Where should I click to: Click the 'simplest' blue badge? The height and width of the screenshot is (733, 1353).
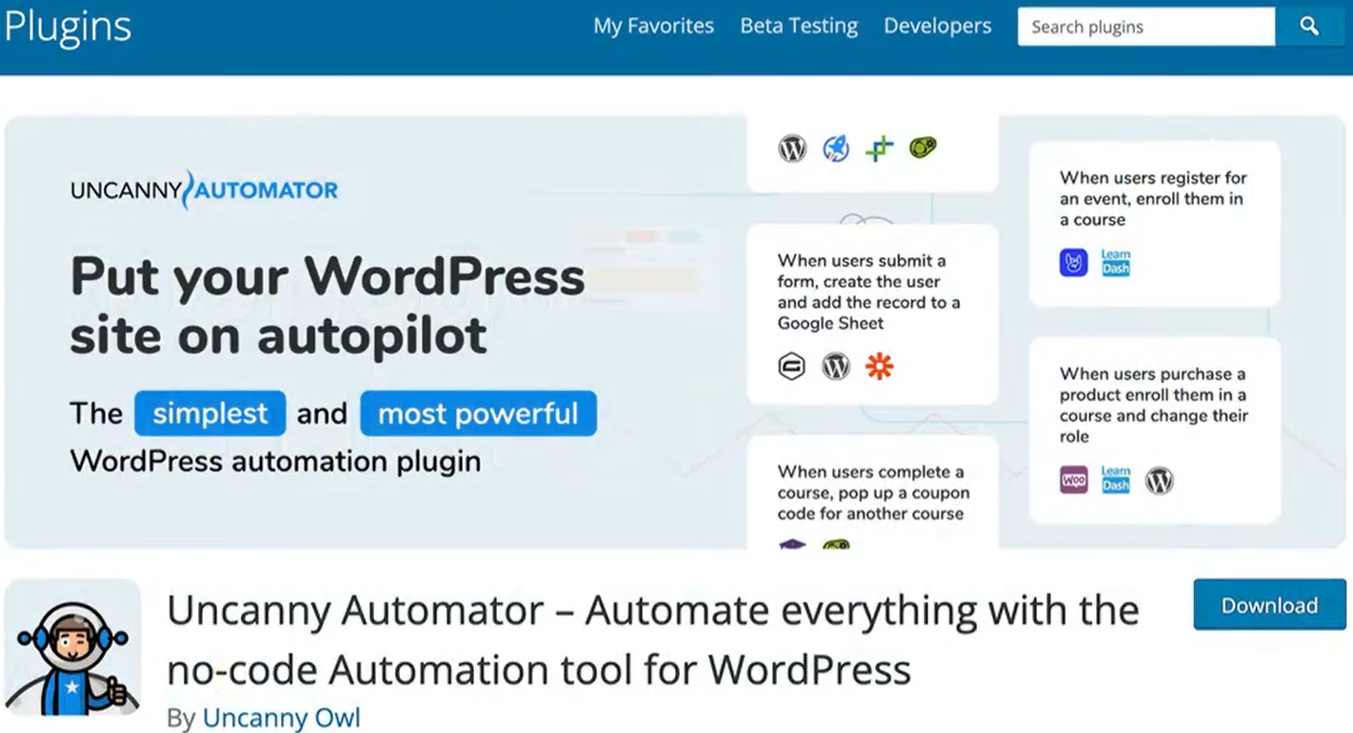pyautogui.click(x=210, y=413)
